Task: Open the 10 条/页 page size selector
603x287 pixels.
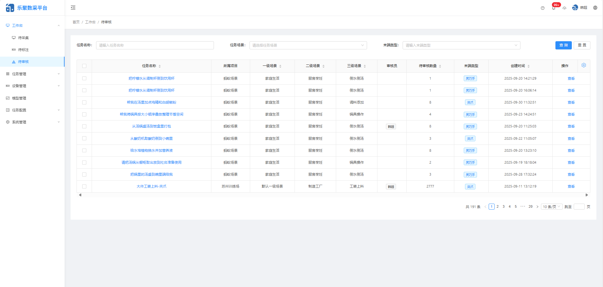Action: [x=551, y=206]
